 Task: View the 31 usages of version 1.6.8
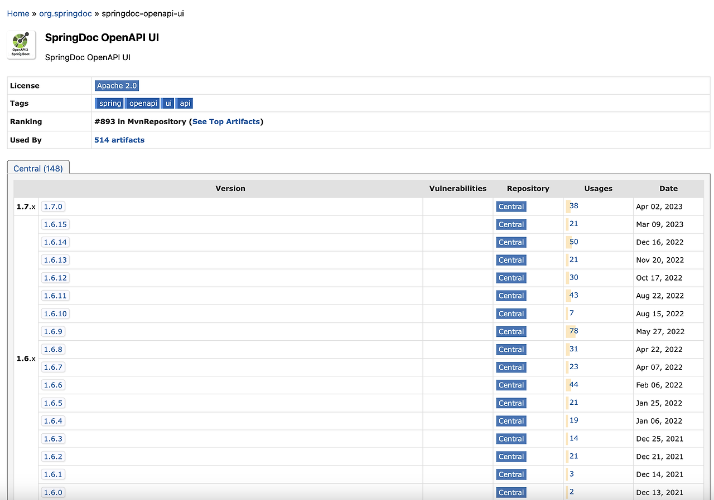[574, 349]
